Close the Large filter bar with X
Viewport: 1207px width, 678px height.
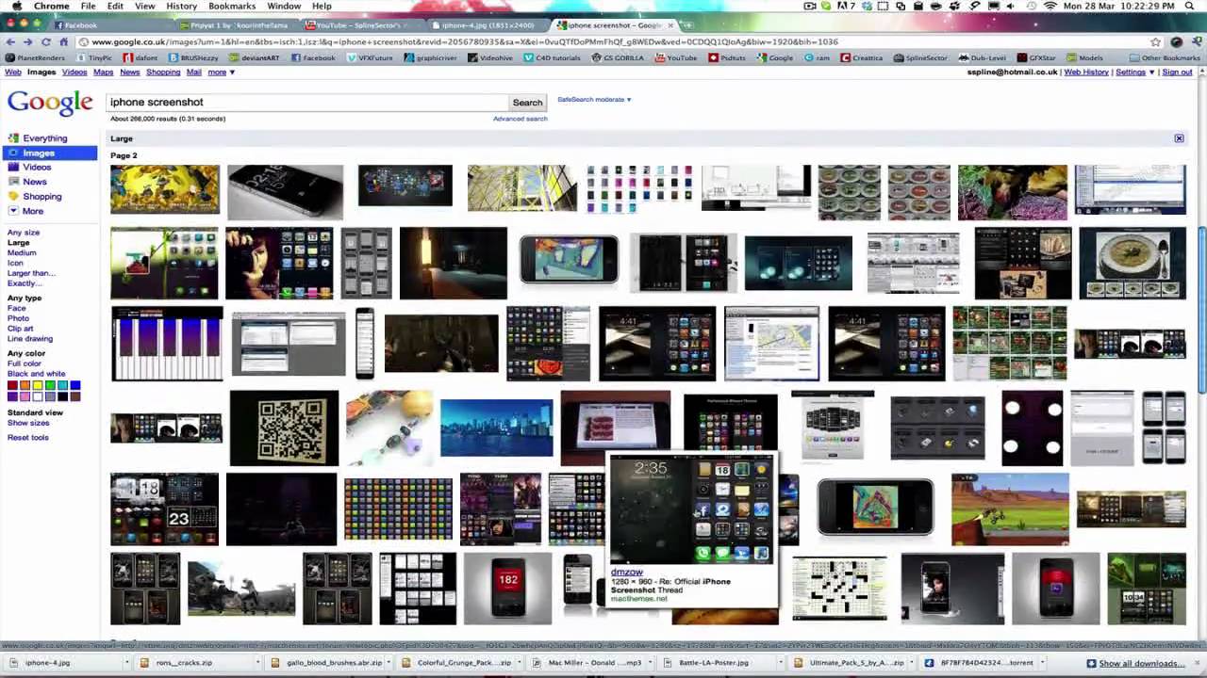pyautogui.click(x=1179, y=138)
